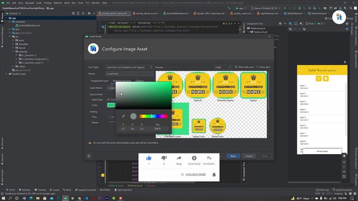Click the like thumbs-up icon

(149, 158)
